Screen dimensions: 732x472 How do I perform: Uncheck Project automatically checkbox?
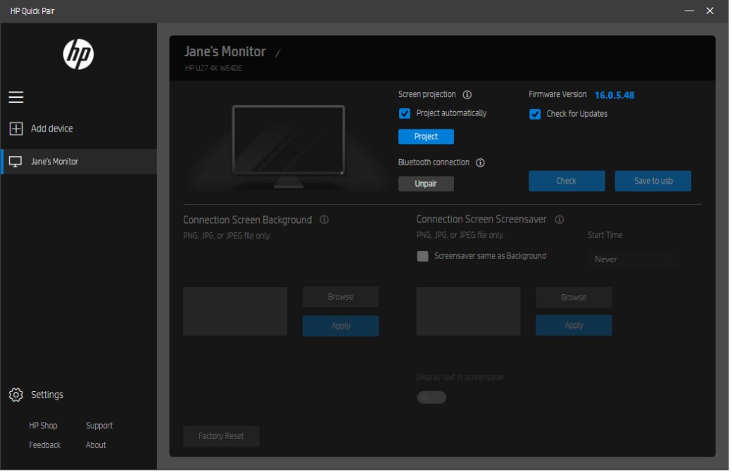405,114
